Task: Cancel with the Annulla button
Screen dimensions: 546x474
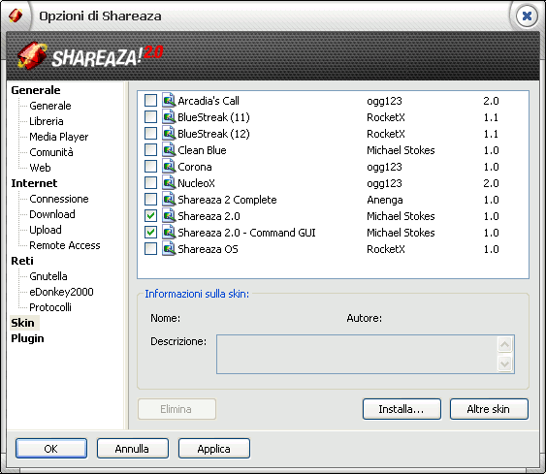Action: coord(132,449)
